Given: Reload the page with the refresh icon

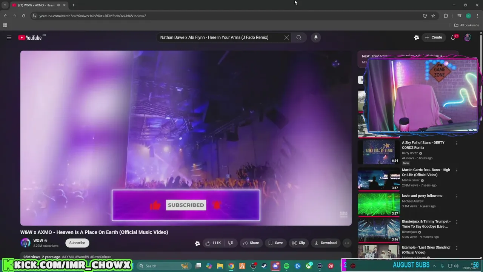Looking at the screenshot, I should pos(23,16).
